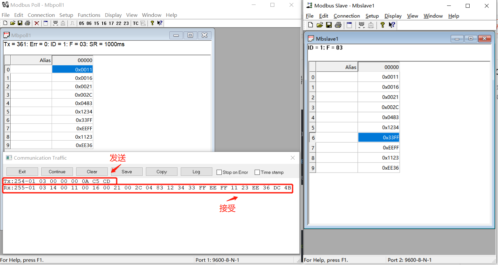Viewport: 498px width, 265px height.
Task: Open File menu in Modbus Poll
Action: click(x=5, y=15)
